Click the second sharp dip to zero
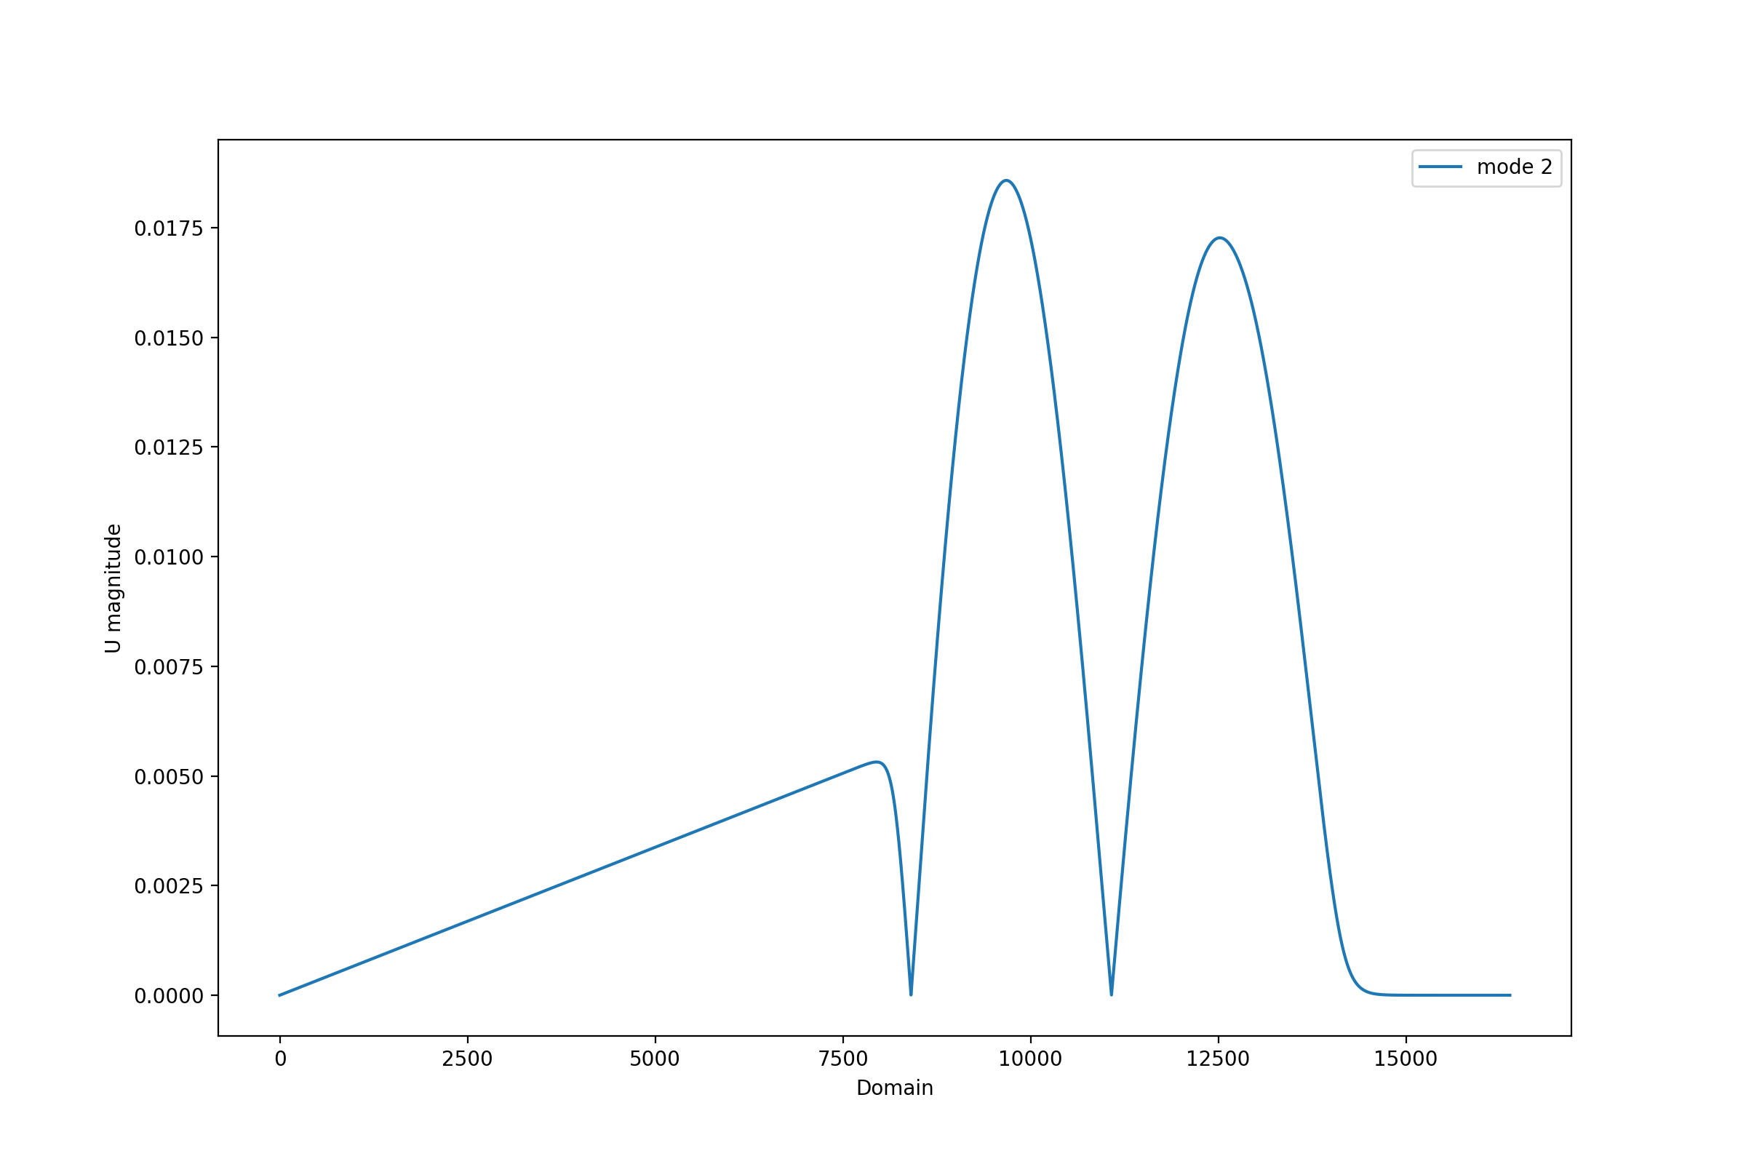Viewport: 1746px width, 1164px height. pos(1112,993)
